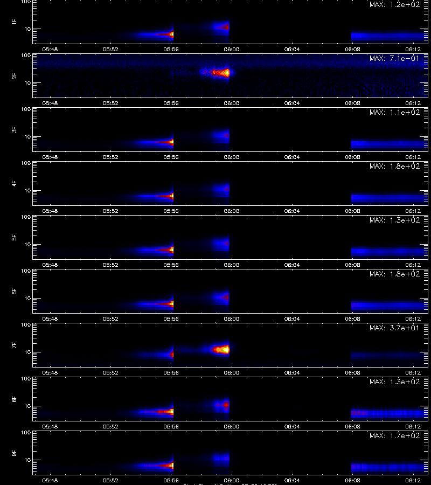
Task: Click the 05:56 tick label below panel 3F
Action: click(x=171, y=157)
